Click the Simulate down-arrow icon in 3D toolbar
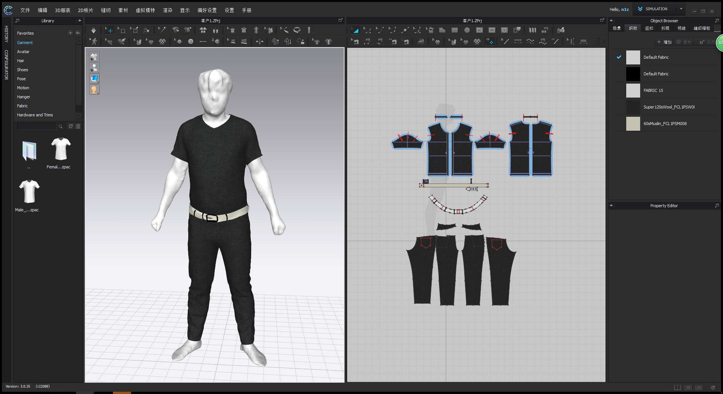This screenshot has width=723, height=394. pyautogui.click(x=93, y=30)
